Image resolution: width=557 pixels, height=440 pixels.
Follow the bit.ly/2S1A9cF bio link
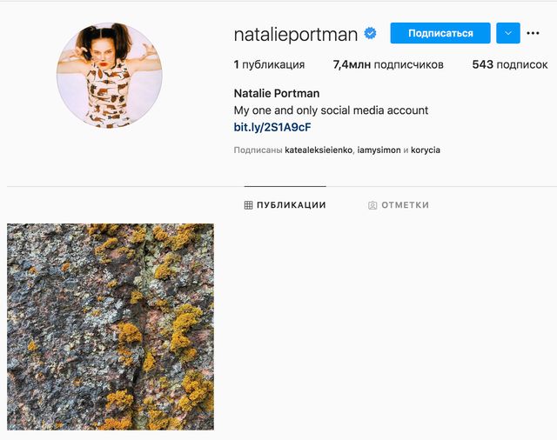click(272, 127)
